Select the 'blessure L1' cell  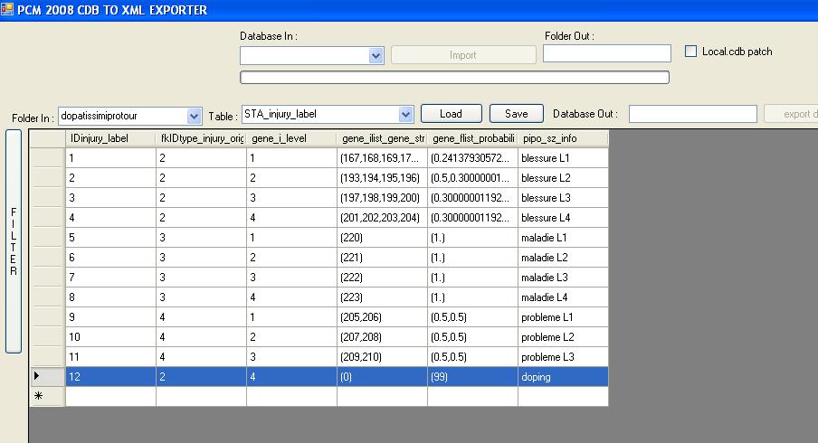(563, 158)
